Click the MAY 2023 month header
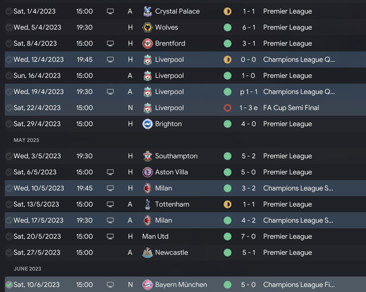 (26, 140)
